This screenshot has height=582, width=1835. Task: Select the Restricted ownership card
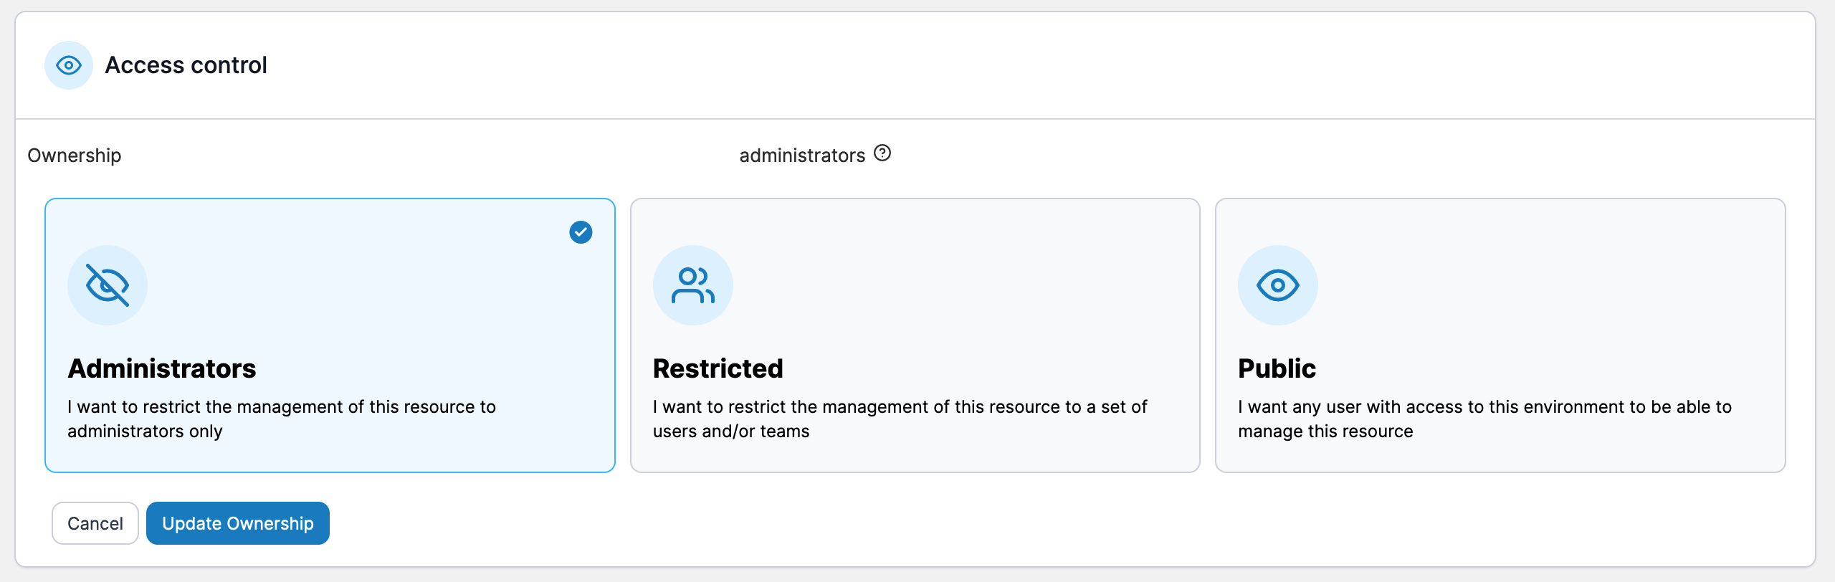pyautogui.click(x=915, y=335)
